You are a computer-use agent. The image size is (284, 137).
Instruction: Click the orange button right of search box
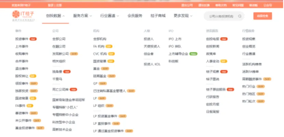262,16
